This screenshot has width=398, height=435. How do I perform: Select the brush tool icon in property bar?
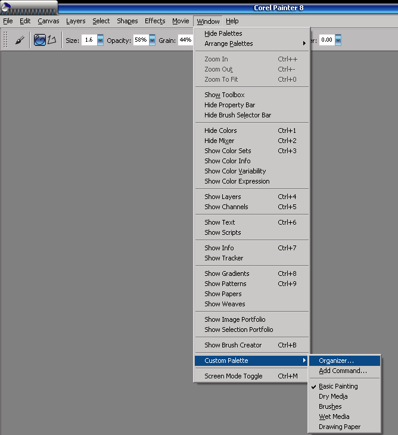(20, 41)
